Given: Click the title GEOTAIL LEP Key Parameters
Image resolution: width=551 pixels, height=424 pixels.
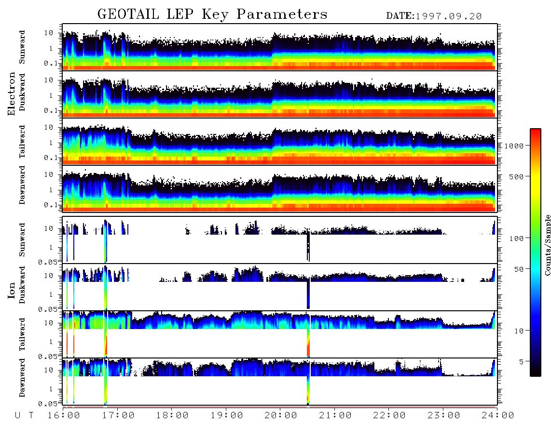Looking at the screenshot, I should click(x=212, y=14).
